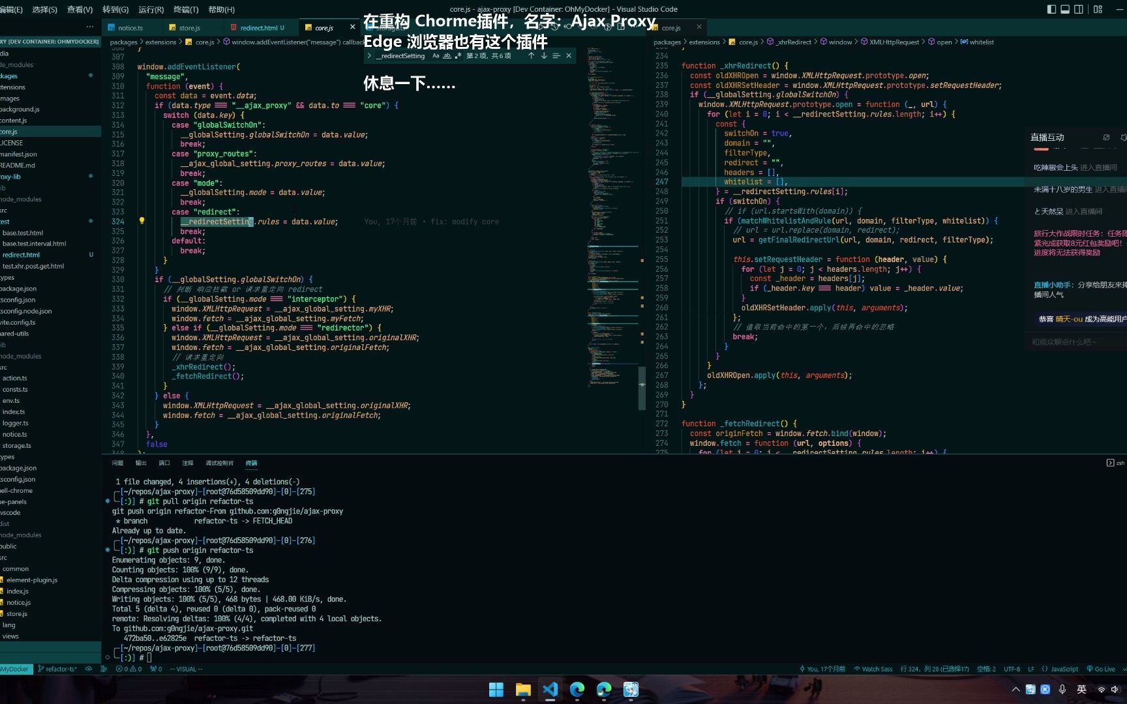Viewport: 1127px width, 704px height.
Task: Toggle primary sidebar layout icon
Action: tap(1051, 9)
